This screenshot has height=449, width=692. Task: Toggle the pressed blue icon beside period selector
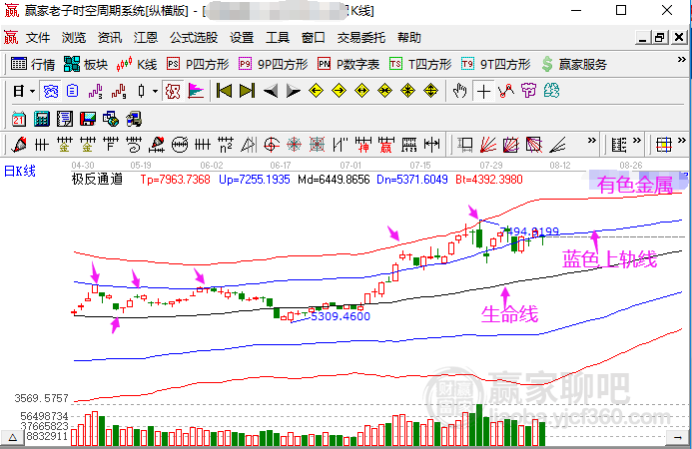[x=50, y=92]
